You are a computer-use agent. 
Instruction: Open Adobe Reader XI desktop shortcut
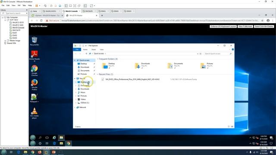34,56
